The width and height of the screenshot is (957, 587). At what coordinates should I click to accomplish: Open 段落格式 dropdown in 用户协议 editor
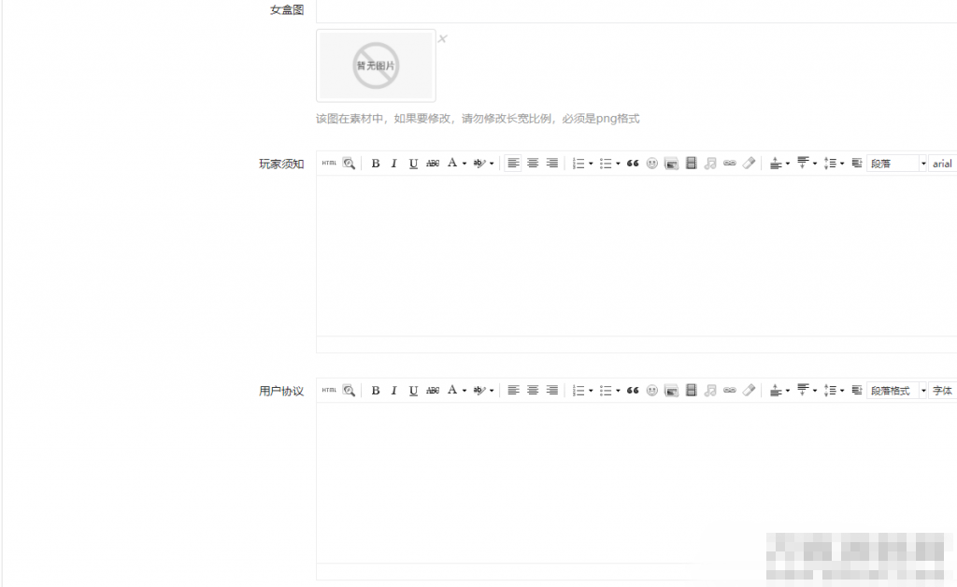click(896, 390)
